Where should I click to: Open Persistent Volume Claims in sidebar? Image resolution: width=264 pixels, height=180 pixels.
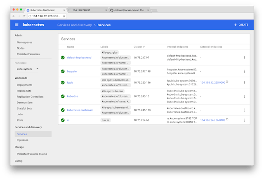pyautogui.click(x=32, y=154)
